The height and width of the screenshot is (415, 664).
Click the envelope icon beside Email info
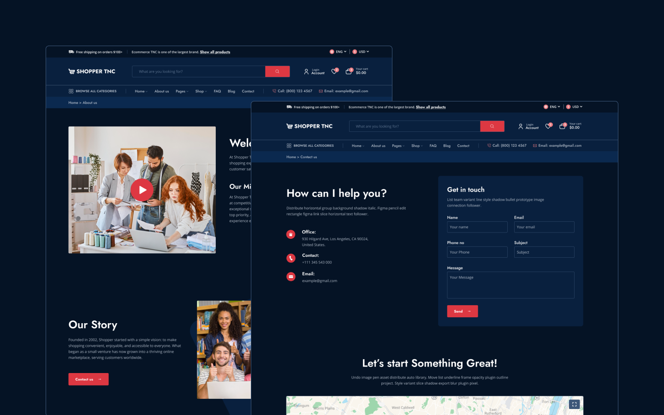pos(290,276)
